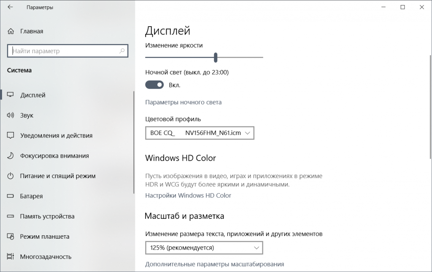
Task: Focus the Найти параметр search field
Action: 63,51
